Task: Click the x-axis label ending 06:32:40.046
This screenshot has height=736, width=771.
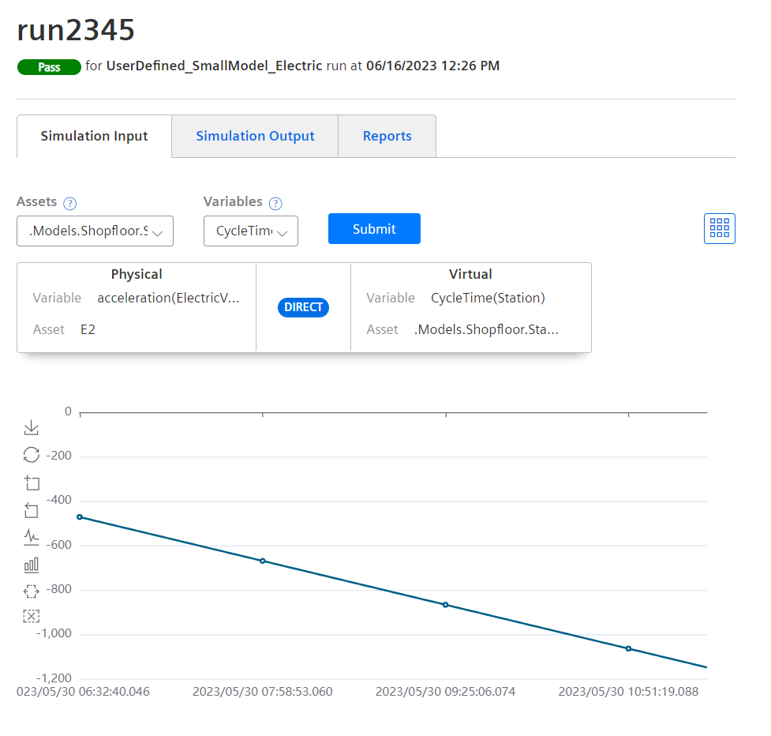Action: coord(83,692)
